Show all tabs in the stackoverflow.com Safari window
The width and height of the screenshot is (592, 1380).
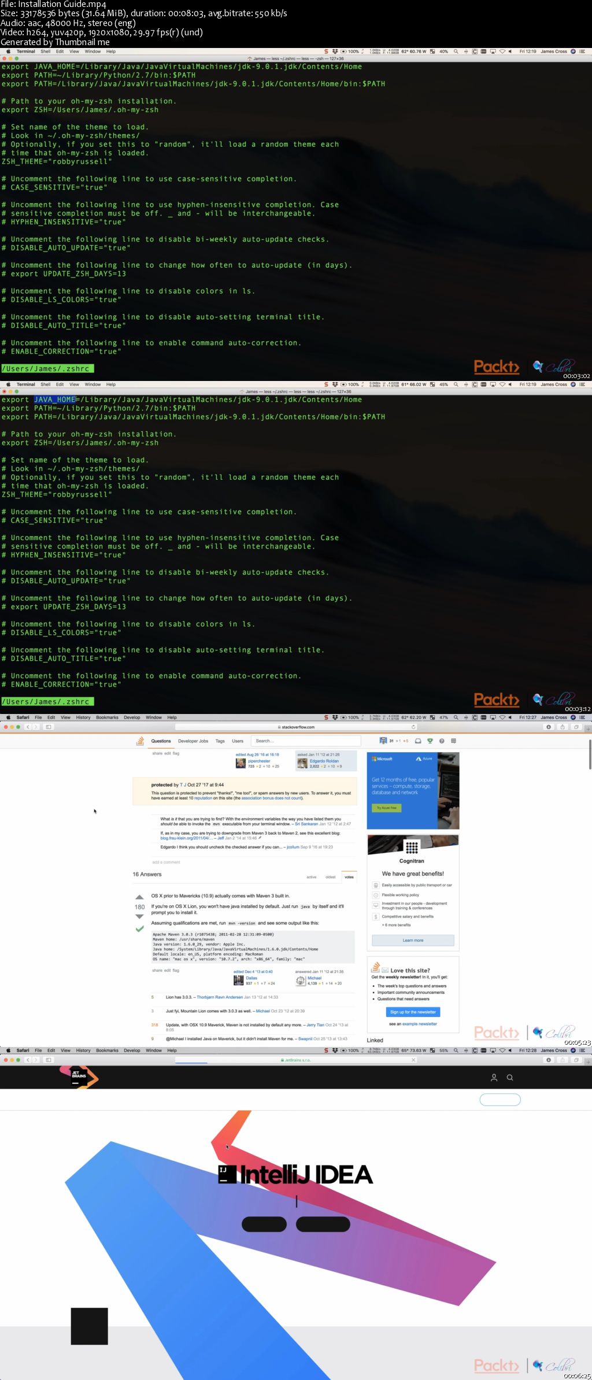[576, 727]
